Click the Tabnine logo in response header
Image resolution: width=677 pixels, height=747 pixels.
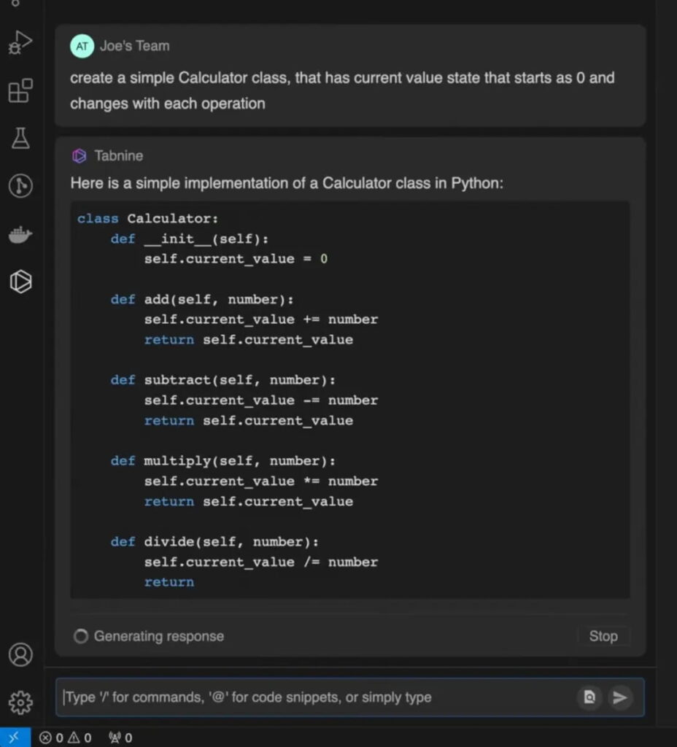tap(79, 156)
